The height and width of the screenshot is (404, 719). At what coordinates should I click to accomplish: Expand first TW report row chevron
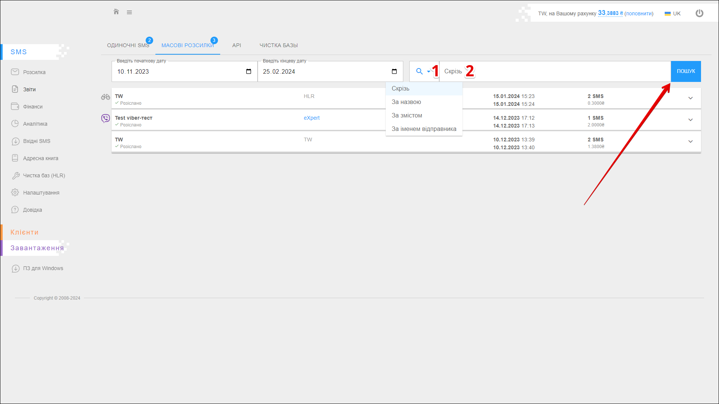(x=690, y=98)
